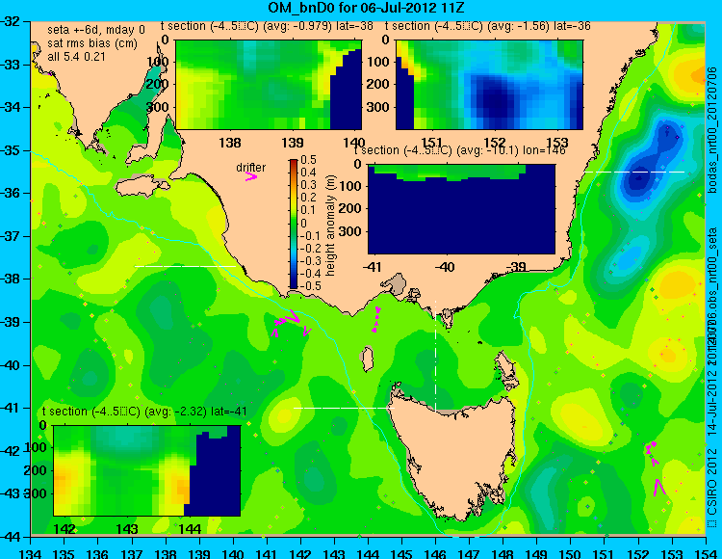Click the 't section ... lat=-36' inset title

click(488, 26)
